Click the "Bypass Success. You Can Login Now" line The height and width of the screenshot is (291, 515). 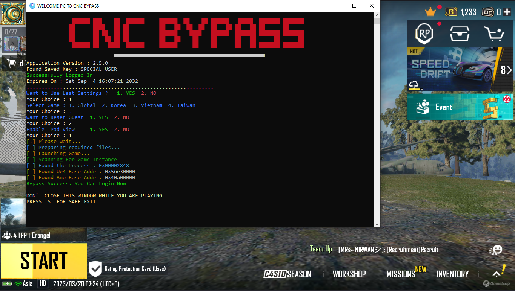[76, 184]
